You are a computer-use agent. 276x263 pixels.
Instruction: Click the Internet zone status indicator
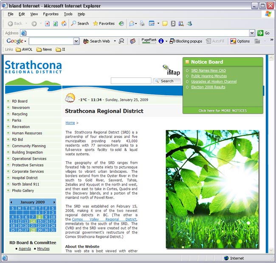(x=234, y=258)
